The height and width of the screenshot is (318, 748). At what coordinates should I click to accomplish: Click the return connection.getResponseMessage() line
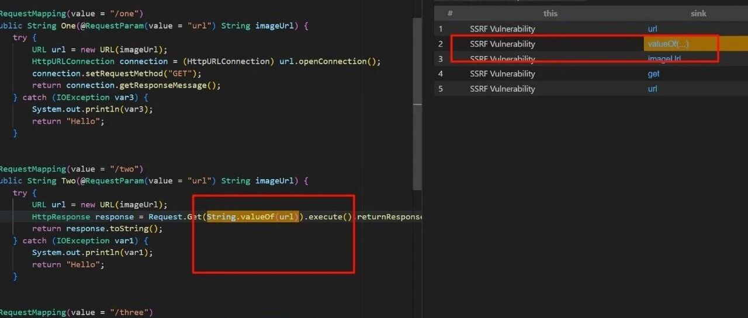click(126, 85)
